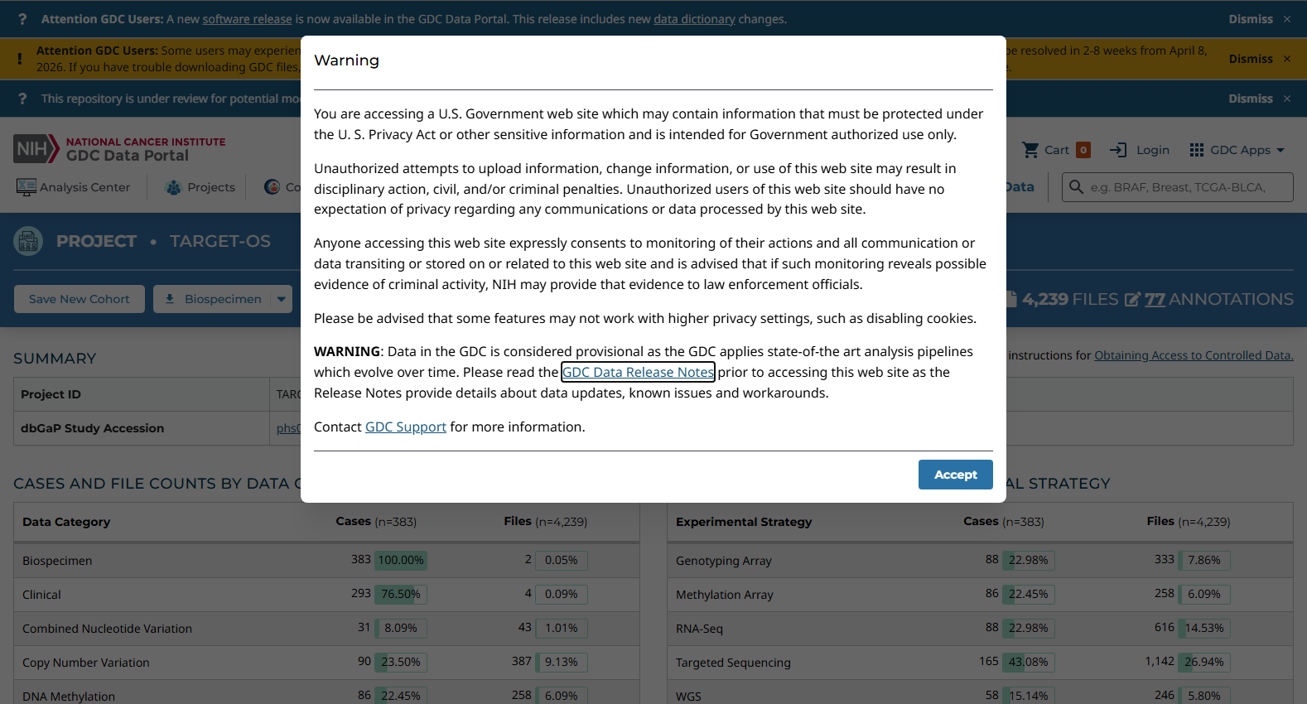Click the 'RNA-Seq' strategy row

(980, 629)
